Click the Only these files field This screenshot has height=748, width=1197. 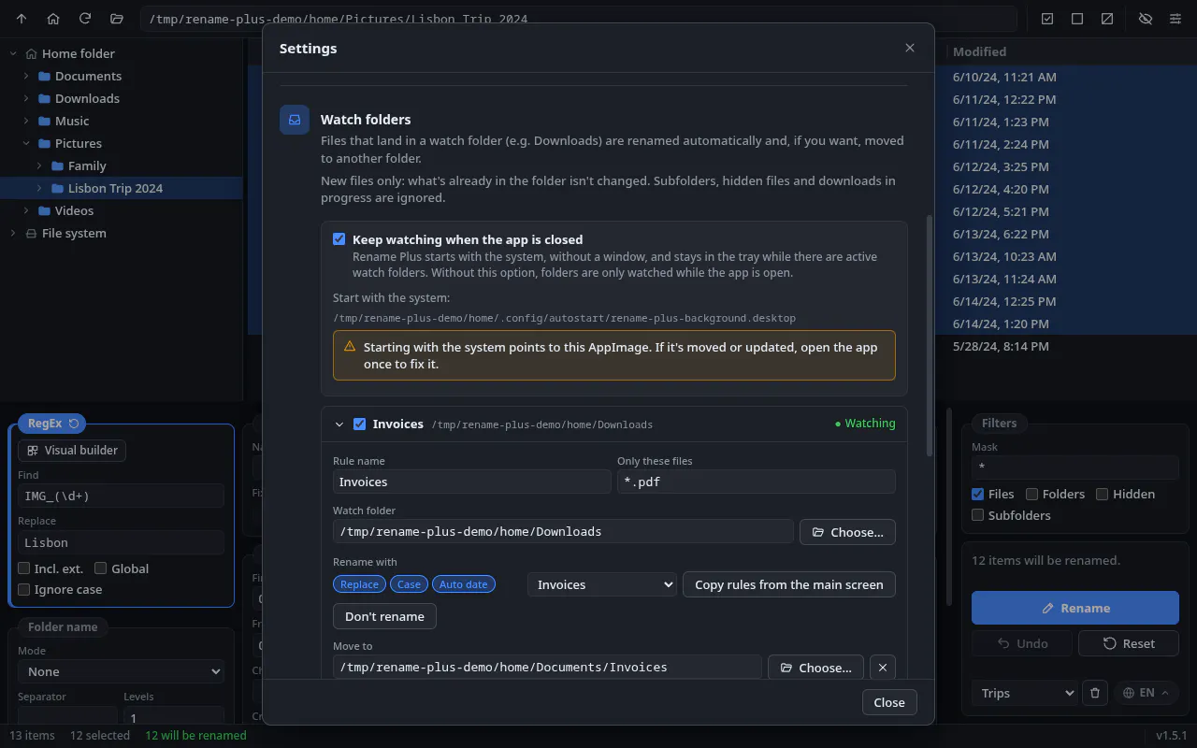pyautogui.click(x=757, y=482)
